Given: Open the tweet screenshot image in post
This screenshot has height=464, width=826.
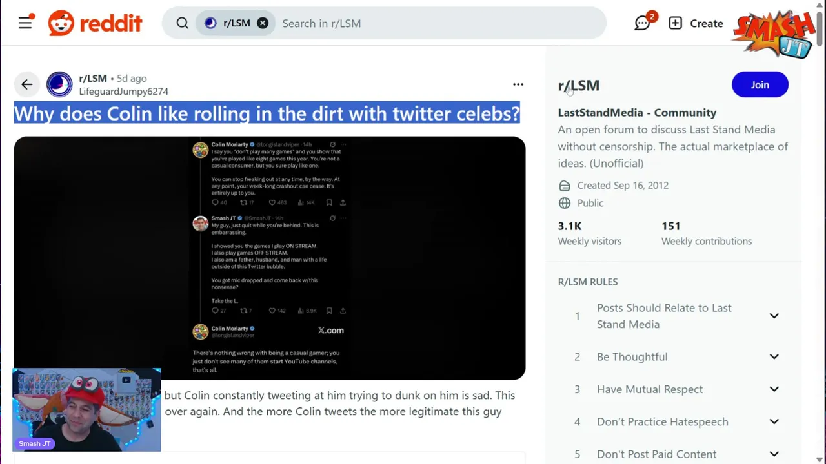Looking at the screenshot, I should tap(270, 258).
